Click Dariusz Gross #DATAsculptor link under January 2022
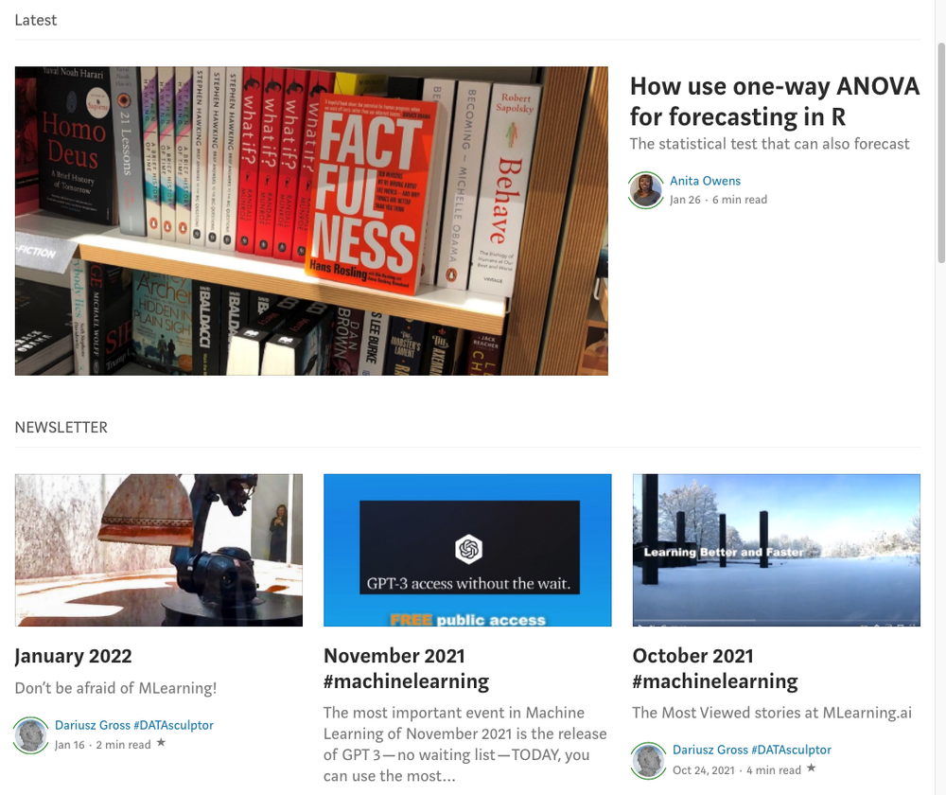The width and height of the screenshot is (946, 795). coord(134,725)
